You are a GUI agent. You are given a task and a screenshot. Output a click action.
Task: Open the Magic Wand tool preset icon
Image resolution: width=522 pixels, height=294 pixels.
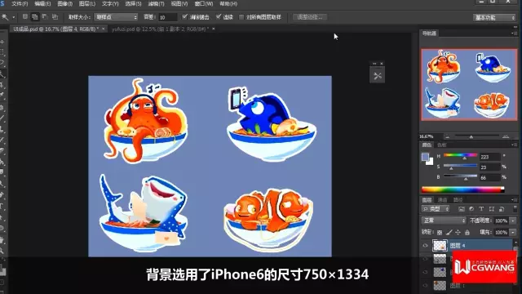click(x=5, y=16)
